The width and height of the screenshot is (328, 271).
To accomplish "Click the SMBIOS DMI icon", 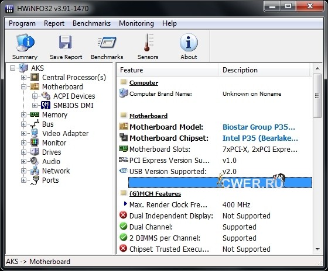I will point(46,105).
